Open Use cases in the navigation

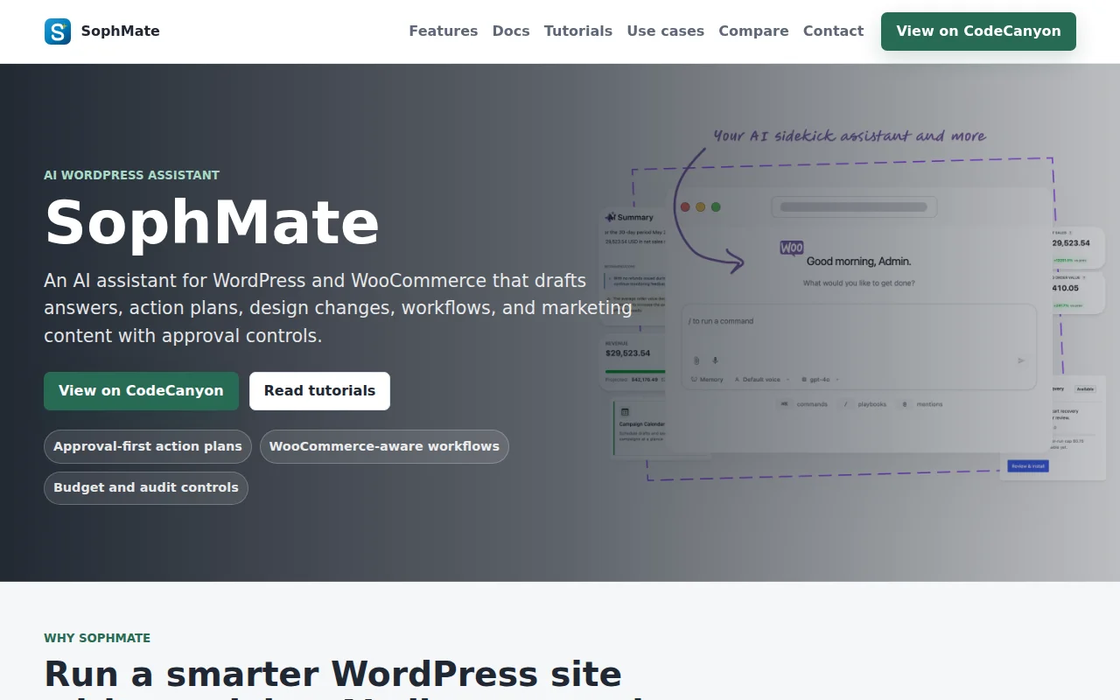666,31
